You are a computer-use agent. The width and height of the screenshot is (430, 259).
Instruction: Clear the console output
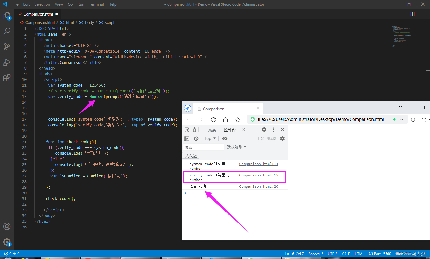[x=196, y=138]
